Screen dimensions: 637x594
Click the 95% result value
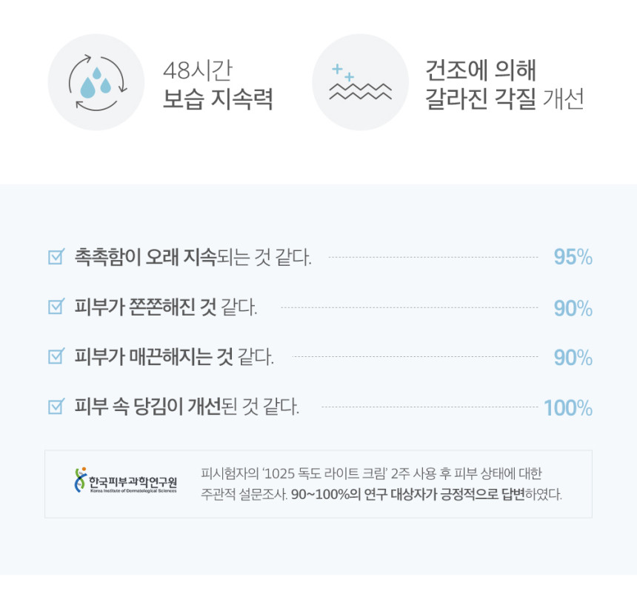[x=573, y=257]
